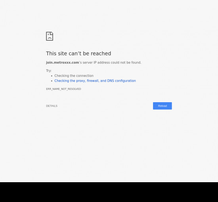Image resolution: width=218 pixels, height=202 pixels.
Task: Click the 'Checking the connection' suggestion text
Action: (74, 76)
